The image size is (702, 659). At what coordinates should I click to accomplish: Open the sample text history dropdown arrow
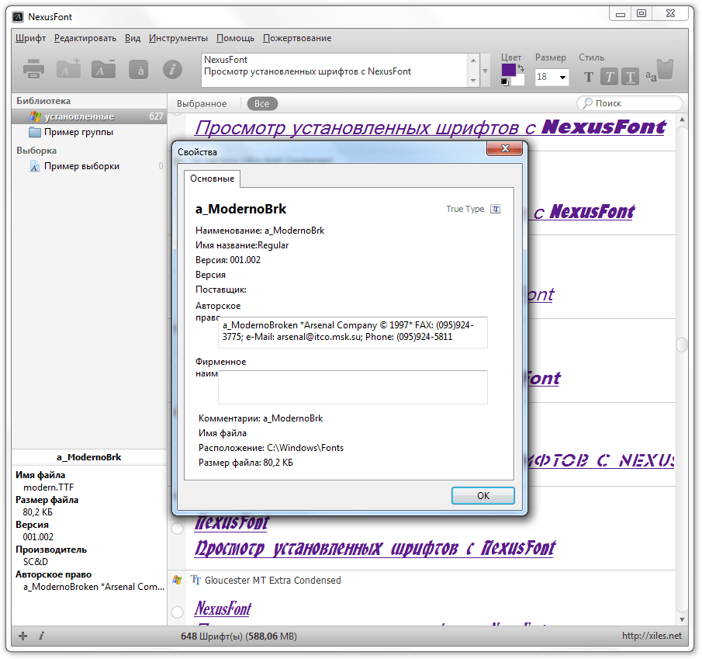pyautogui.click(x=485, y=71)
